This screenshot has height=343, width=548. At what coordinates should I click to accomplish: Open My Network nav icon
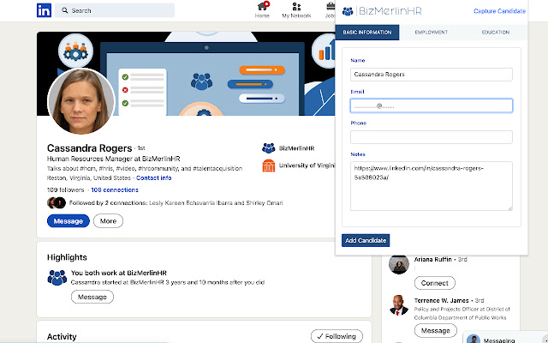[296, 9]
